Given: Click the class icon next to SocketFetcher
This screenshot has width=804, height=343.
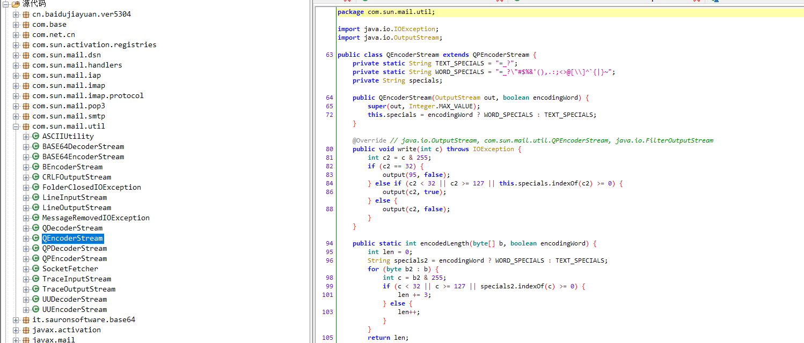Looking at the screenshot, I should pos(36,269).
